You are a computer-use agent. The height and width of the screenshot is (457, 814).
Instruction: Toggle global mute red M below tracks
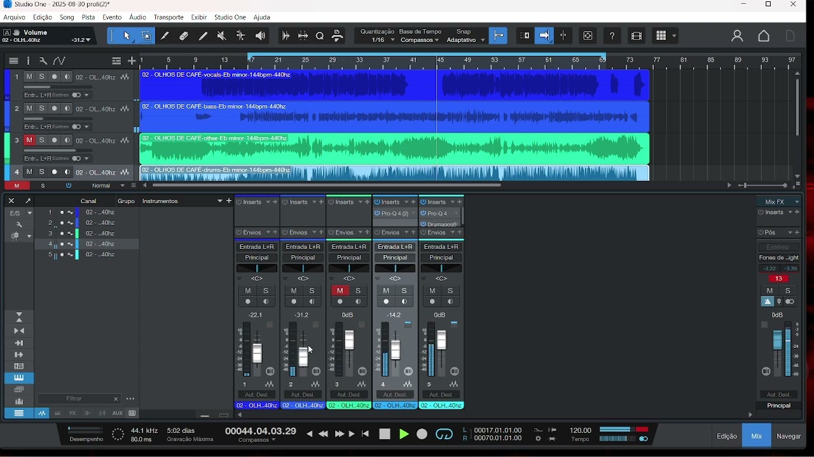coord(17,186)
